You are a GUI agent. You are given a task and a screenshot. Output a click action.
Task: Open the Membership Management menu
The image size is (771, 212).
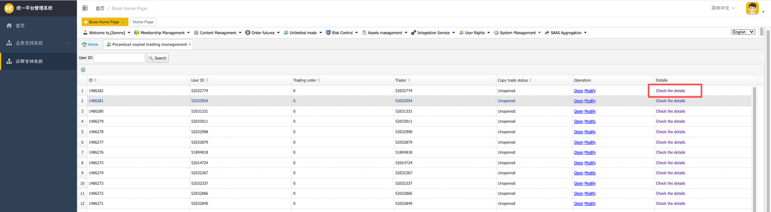[x=162, y=33]
